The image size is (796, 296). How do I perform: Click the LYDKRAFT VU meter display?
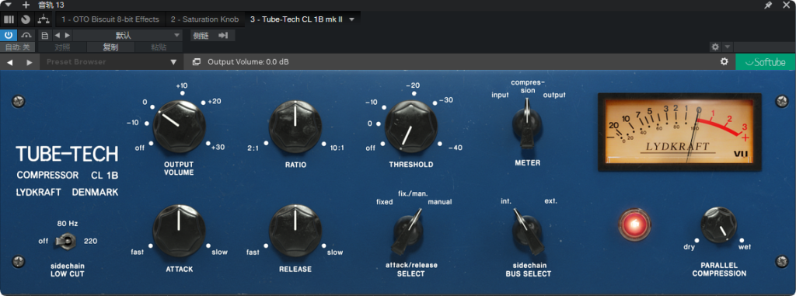coord(679,132)
